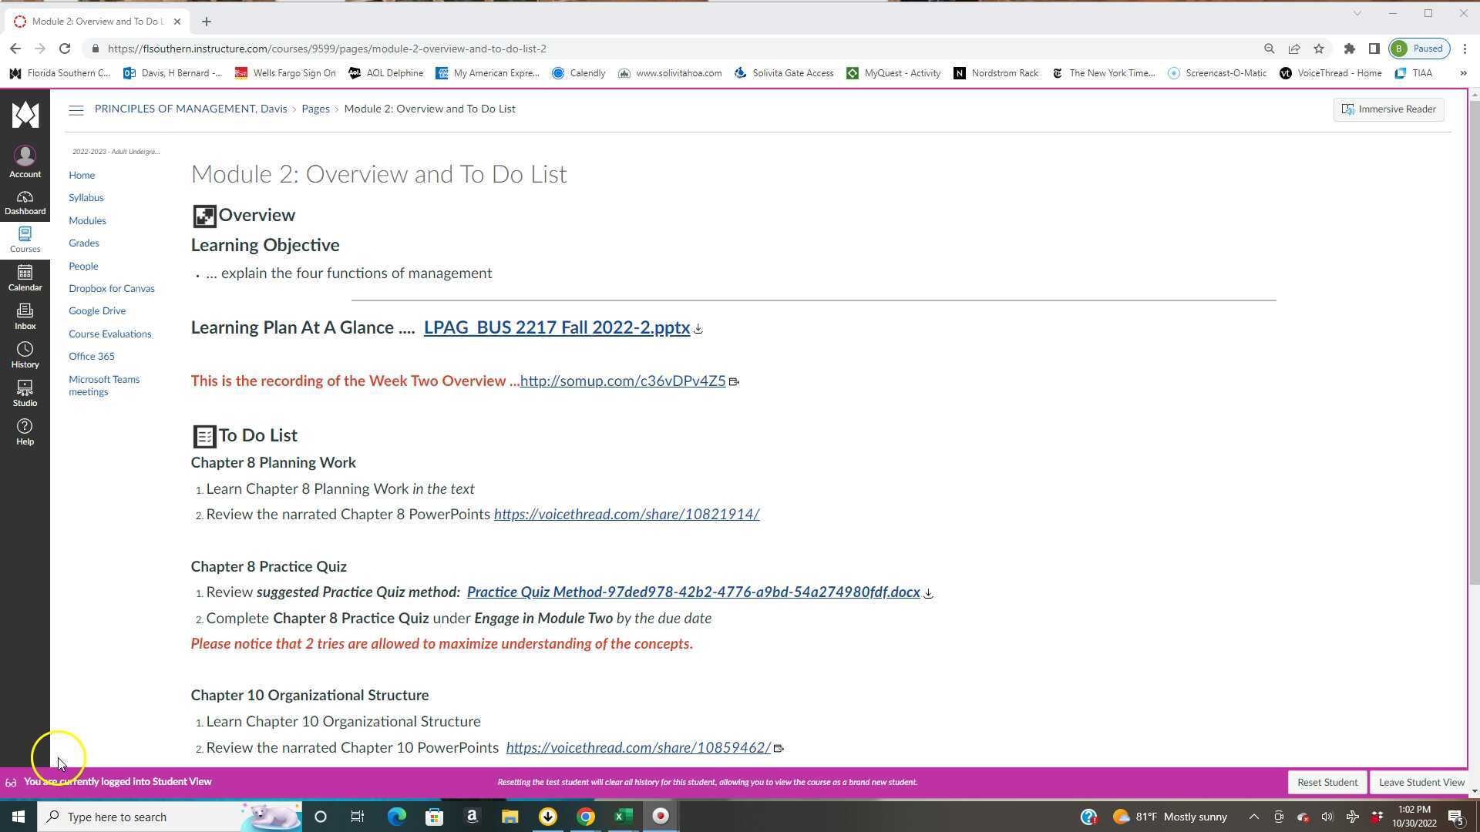
Task: Show hidden system tray icons
Action: coord(1253,817)
